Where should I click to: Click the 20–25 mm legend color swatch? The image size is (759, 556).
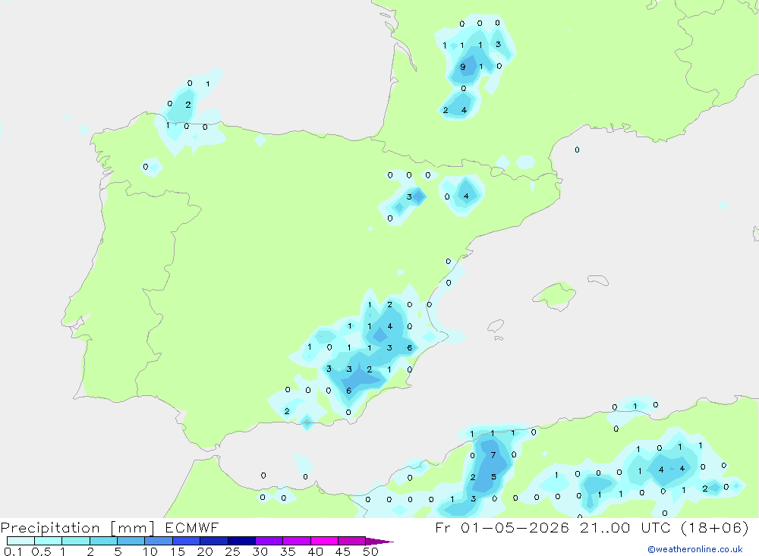click(213, 541)
